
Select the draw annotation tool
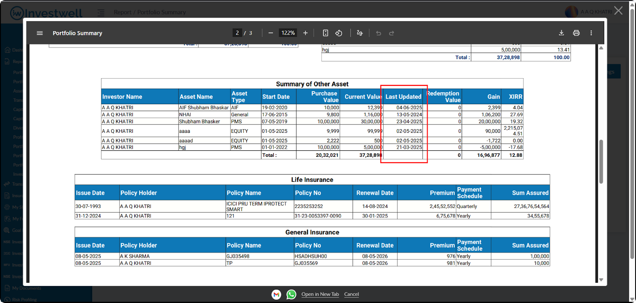tap(360, 33)
